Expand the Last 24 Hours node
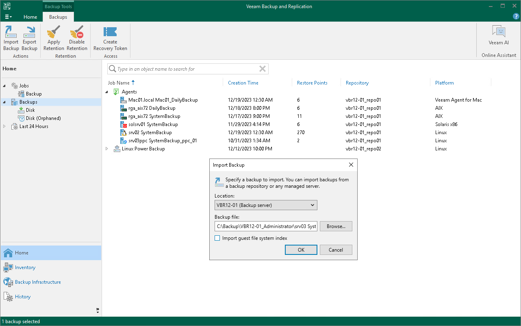Screen dimensions: 521x326 (x=4, y=126)
